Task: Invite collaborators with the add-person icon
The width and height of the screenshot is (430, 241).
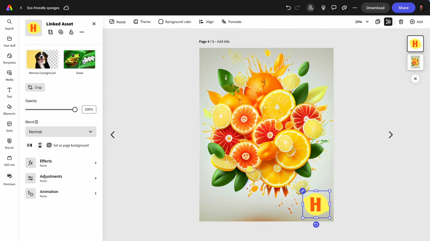Action: pos(310,8)
